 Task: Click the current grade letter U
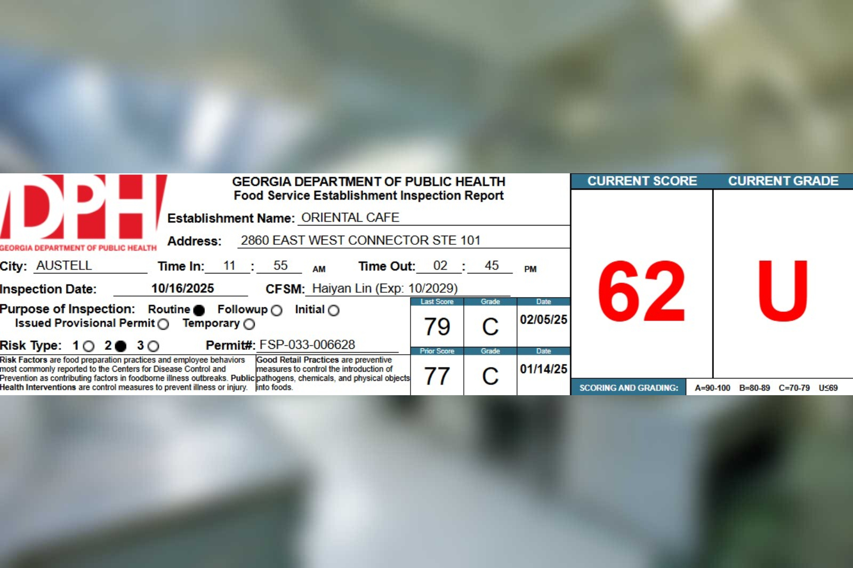coord(783,291)
